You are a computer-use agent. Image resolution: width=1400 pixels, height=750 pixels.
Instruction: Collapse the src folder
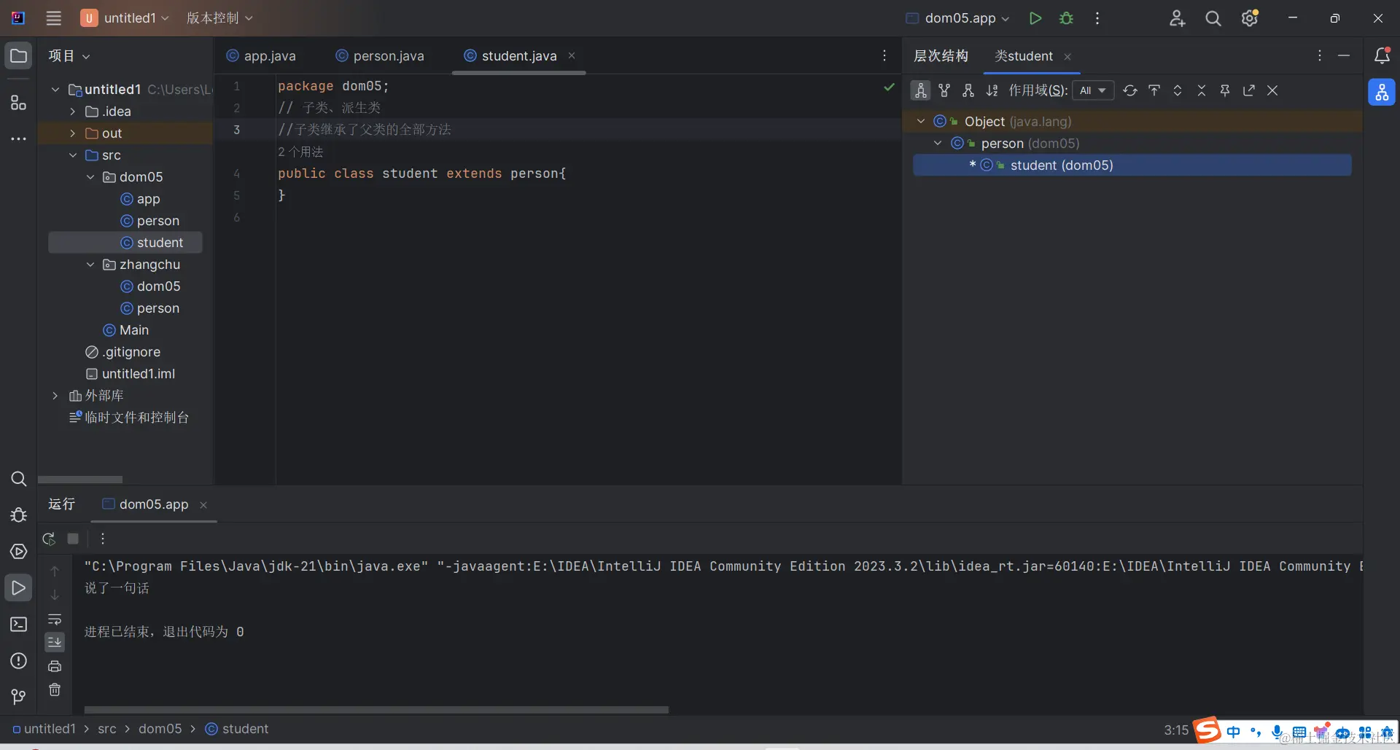pyautogui.click(x=72, y=155)
